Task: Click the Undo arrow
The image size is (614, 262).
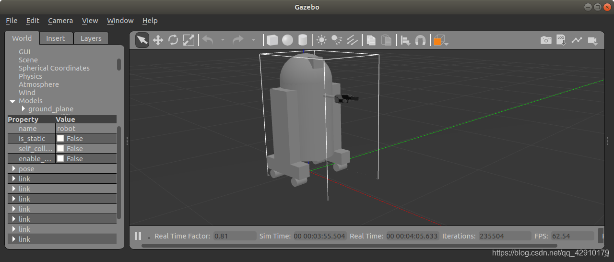Action: 208,40
